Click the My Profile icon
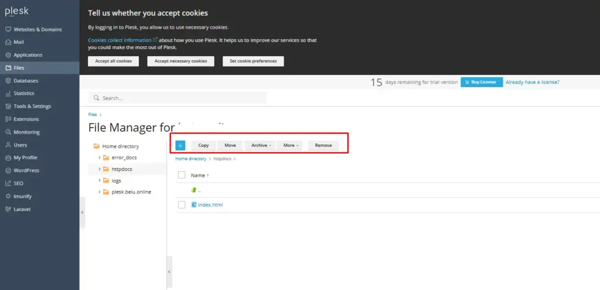Screen dimensions: 600x290 coord(8,158)
